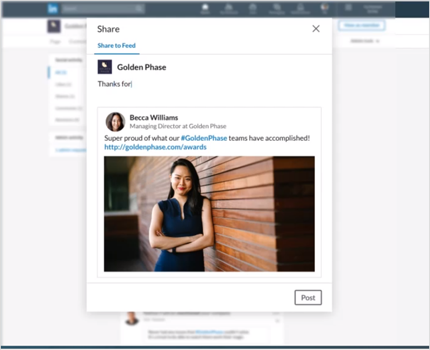Click the search magnifier icon in the top bar

click(139, 9)
